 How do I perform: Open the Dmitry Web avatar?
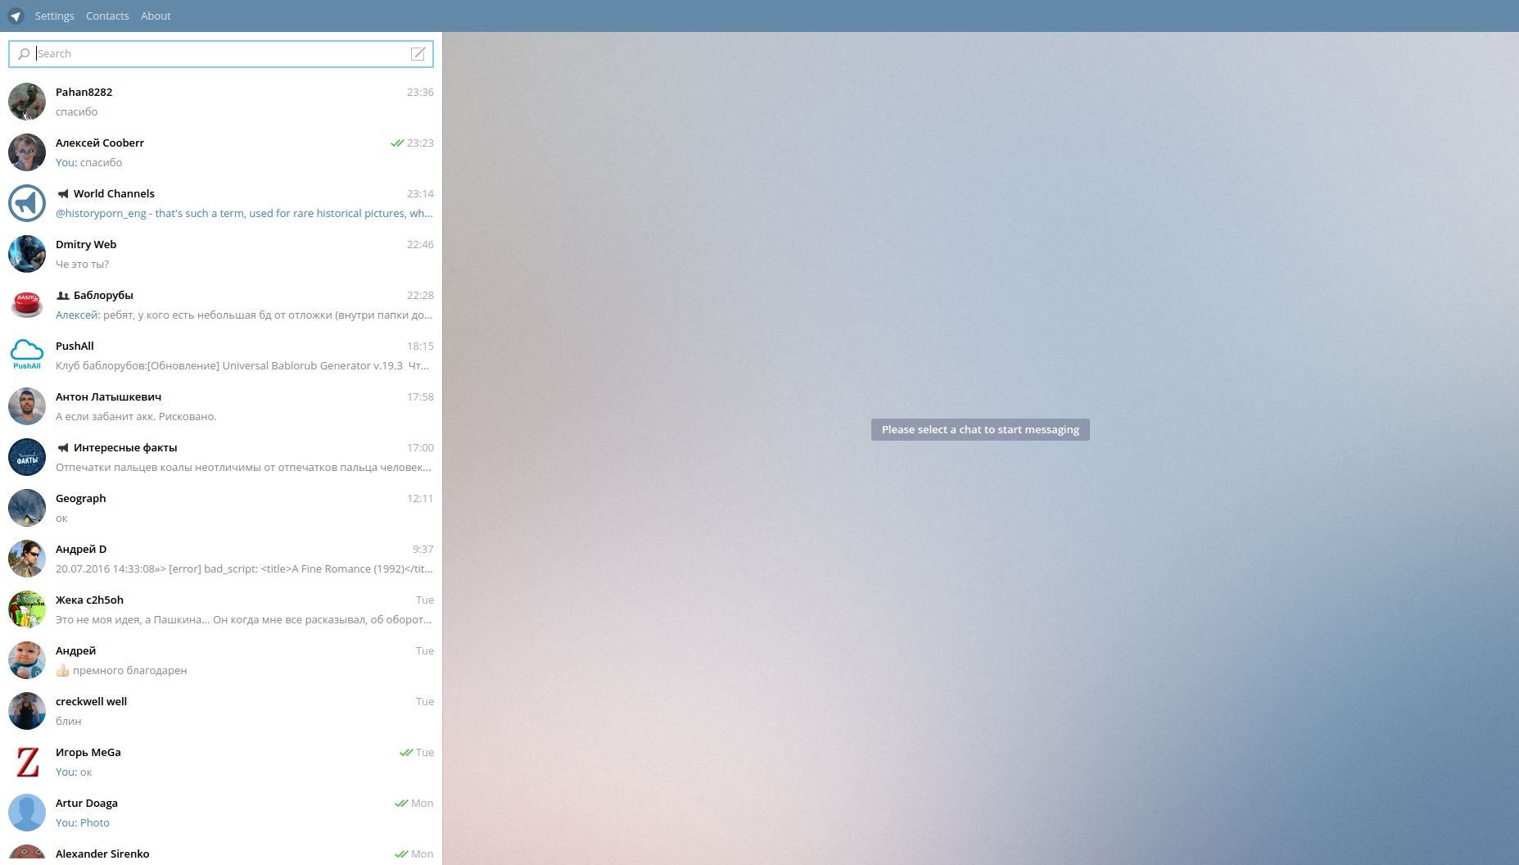tap(27, 254)
